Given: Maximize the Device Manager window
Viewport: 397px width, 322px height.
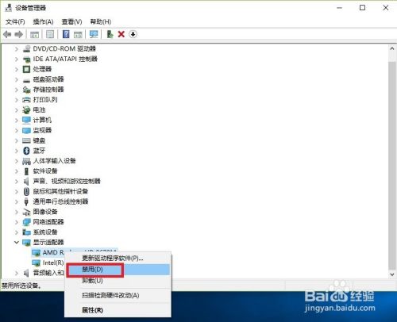Looking at the screenshot, I should coord(363,8).
